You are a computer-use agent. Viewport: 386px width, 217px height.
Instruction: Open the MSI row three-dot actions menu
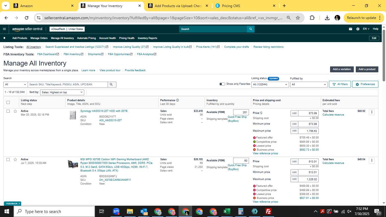(372, 160)
